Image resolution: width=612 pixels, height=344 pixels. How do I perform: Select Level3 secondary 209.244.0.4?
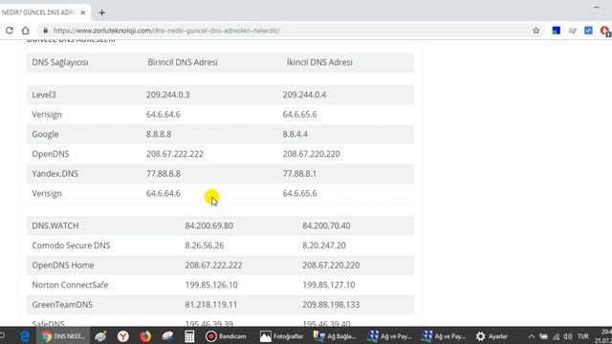304,95
